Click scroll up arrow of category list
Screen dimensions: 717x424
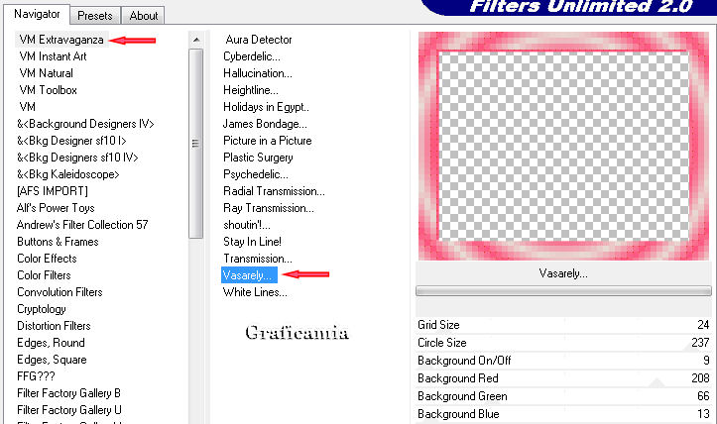click(x=196, y=41)
